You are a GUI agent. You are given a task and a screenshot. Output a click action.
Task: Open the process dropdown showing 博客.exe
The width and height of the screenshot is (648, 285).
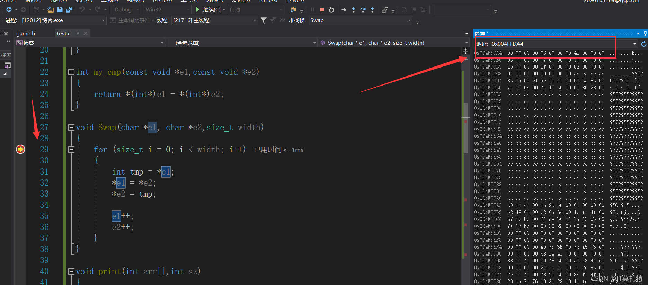tap(63, 20)
